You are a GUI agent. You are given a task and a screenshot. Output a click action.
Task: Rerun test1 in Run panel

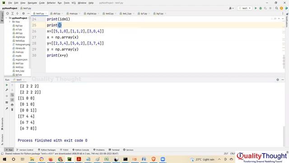(x=7, y=85)
